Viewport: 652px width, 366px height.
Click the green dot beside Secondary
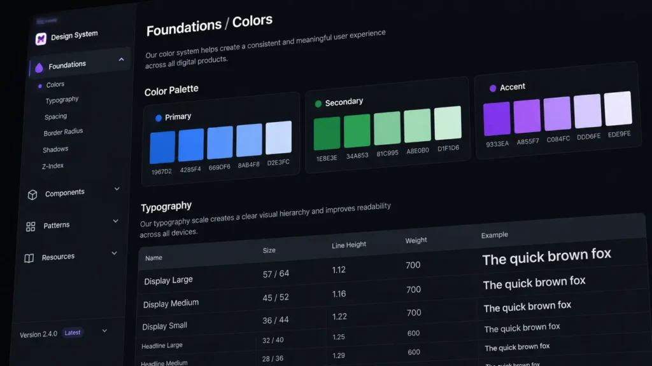pyautogui.click(x=318, y=104)
